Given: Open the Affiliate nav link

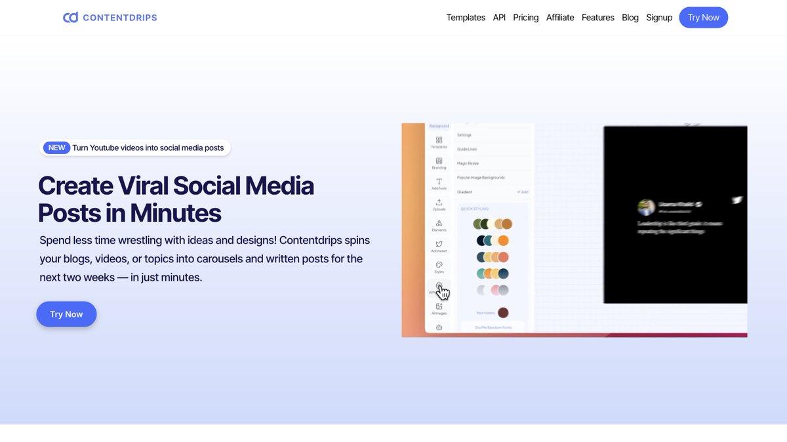Looking at the screenshot, I should pos(560,18).
